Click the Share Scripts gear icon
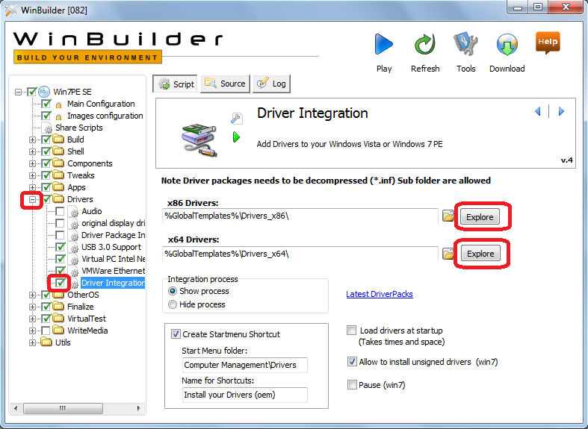The width and height of the screenshot is (588, 429). 48,128
